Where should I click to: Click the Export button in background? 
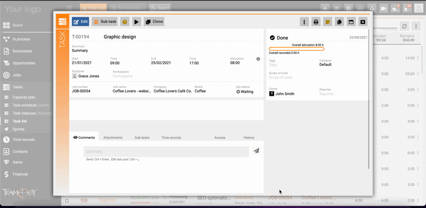tap(160, 8)
